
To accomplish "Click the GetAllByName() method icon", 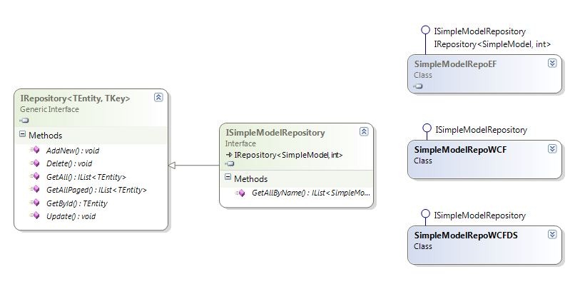I will click(240, 193).
